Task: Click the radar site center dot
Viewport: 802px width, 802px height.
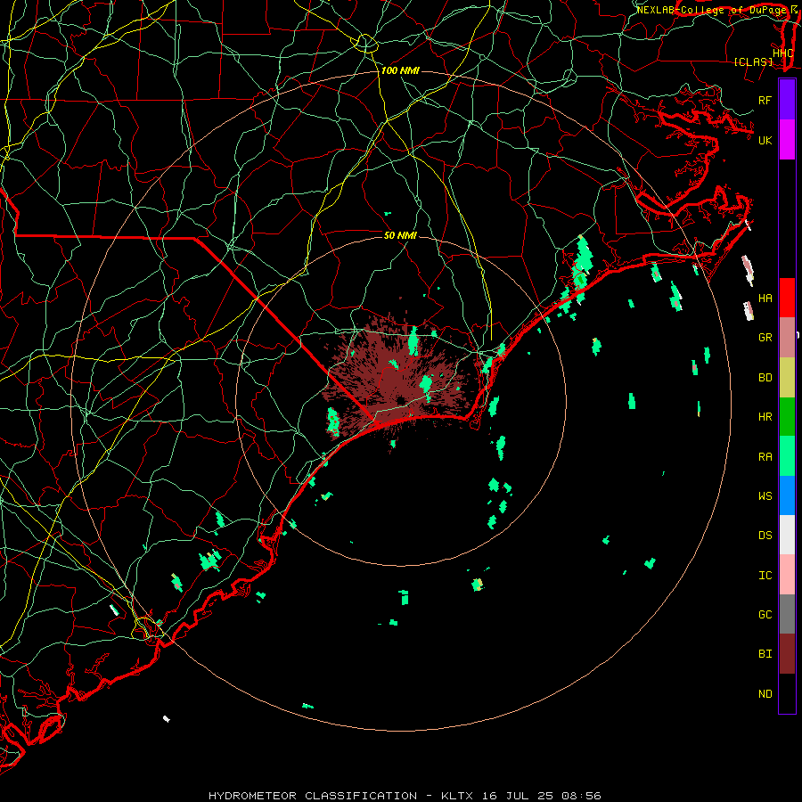Action: click(x=400, y=400)
